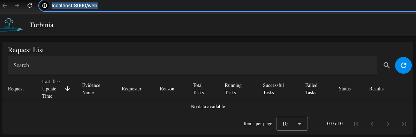Click the 0-0 of 0 pagination text
The image size is (416, 137).
(x=335, y=123)
